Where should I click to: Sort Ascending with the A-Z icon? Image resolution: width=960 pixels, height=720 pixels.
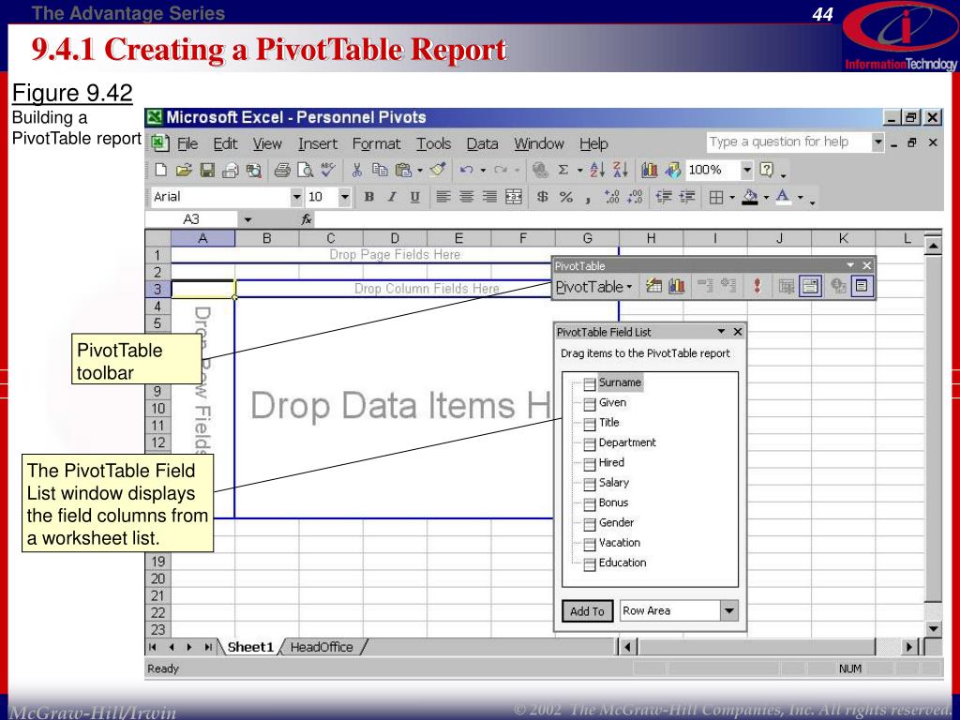pyautogui.click(x=597, y=171)
